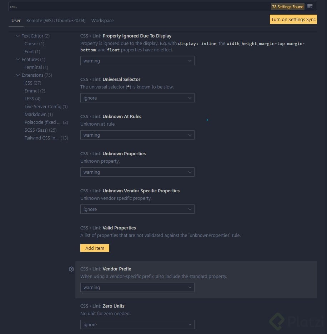Select Tailwind CSS In... (13) tree entry
The height and width of the screenshot is (334, 327).
tap(46, 138)
